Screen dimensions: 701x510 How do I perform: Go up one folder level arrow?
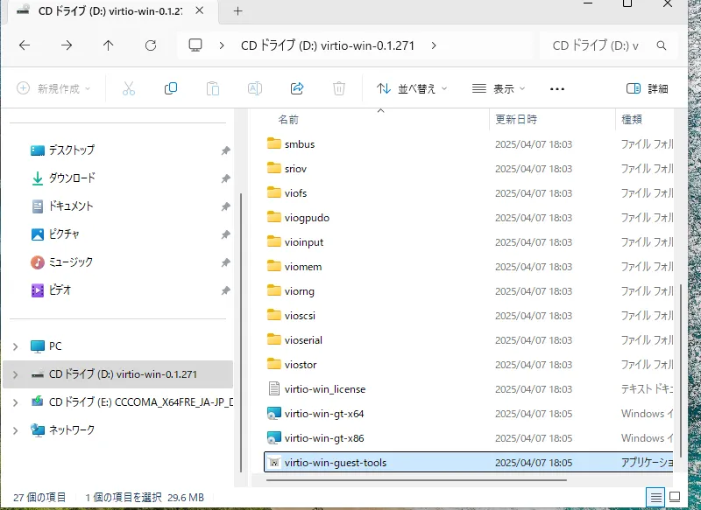tap(108, 45)
